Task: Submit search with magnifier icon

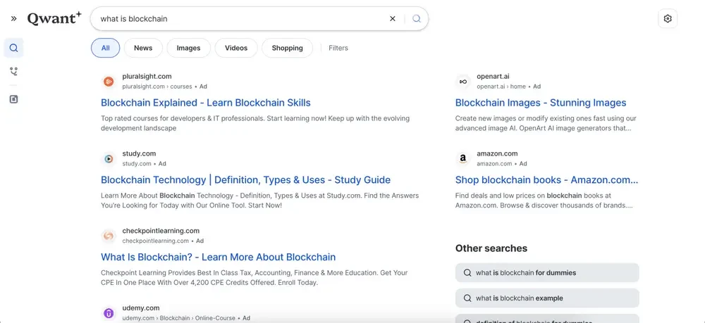Action: pos(417,18)
